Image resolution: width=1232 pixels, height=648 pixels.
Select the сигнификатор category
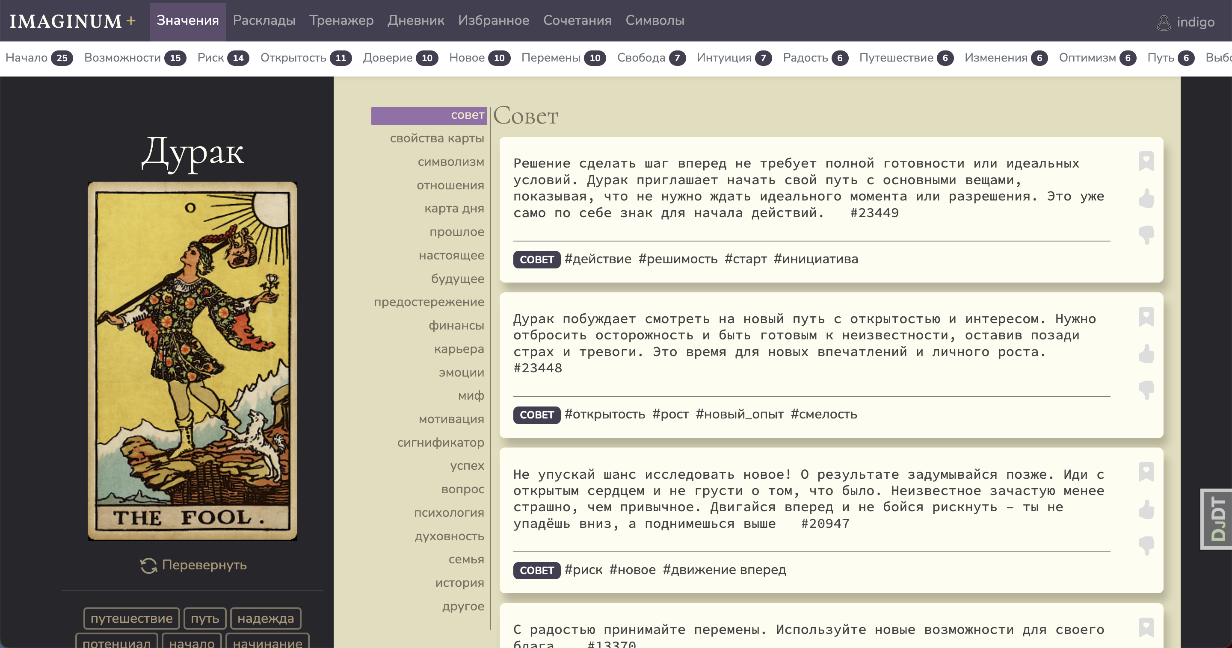(441, 443)
